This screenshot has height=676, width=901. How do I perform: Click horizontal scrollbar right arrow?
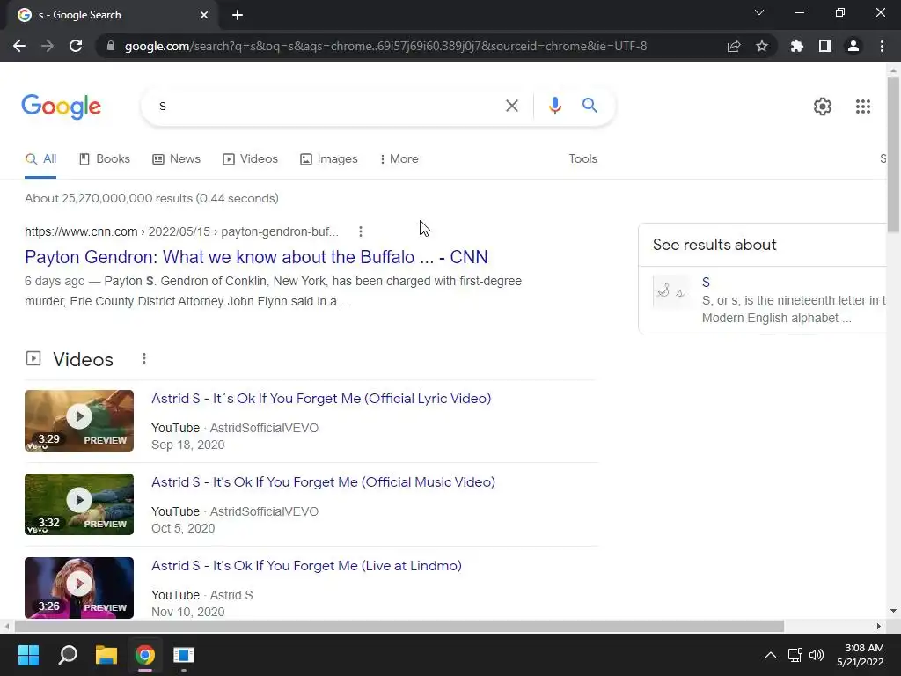[x=879, y=626]
